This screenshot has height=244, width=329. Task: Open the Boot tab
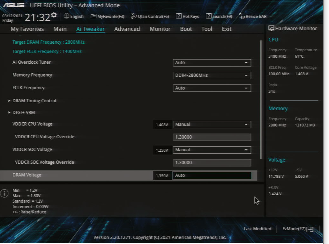[x=186, y=29]
